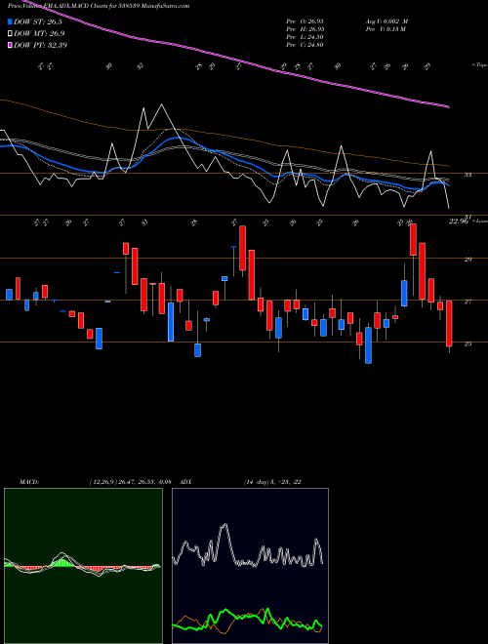Click the last red candlestick near 25
Screen dimensions: 488x644
(x=449, y=324)
